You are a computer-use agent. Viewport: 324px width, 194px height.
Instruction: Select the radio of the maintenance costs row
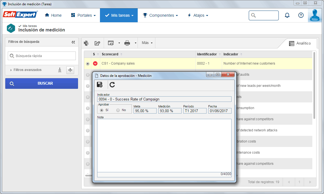pyautogui.click(x=88, y=153)
